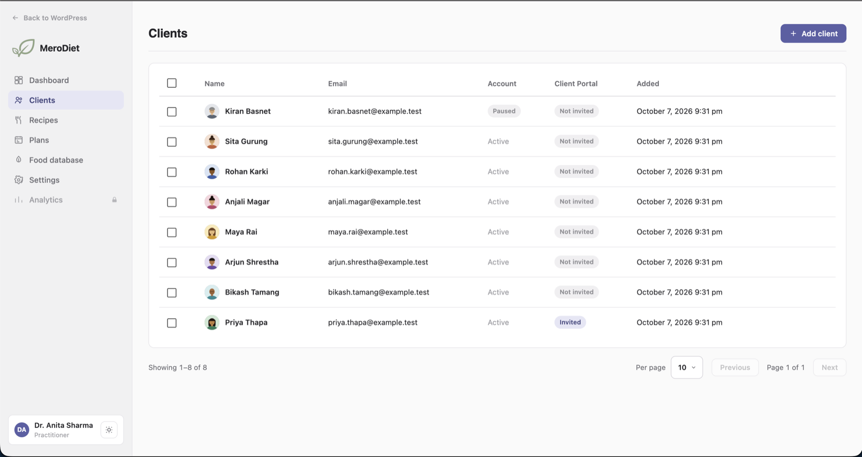Open Maya Rai client name

tap(241, 232)
